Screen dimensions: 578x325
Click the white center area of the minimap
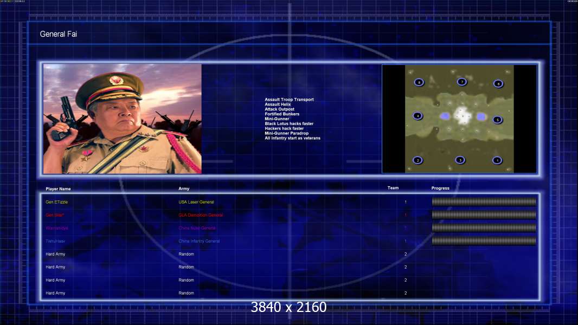(x=462, y=115)
